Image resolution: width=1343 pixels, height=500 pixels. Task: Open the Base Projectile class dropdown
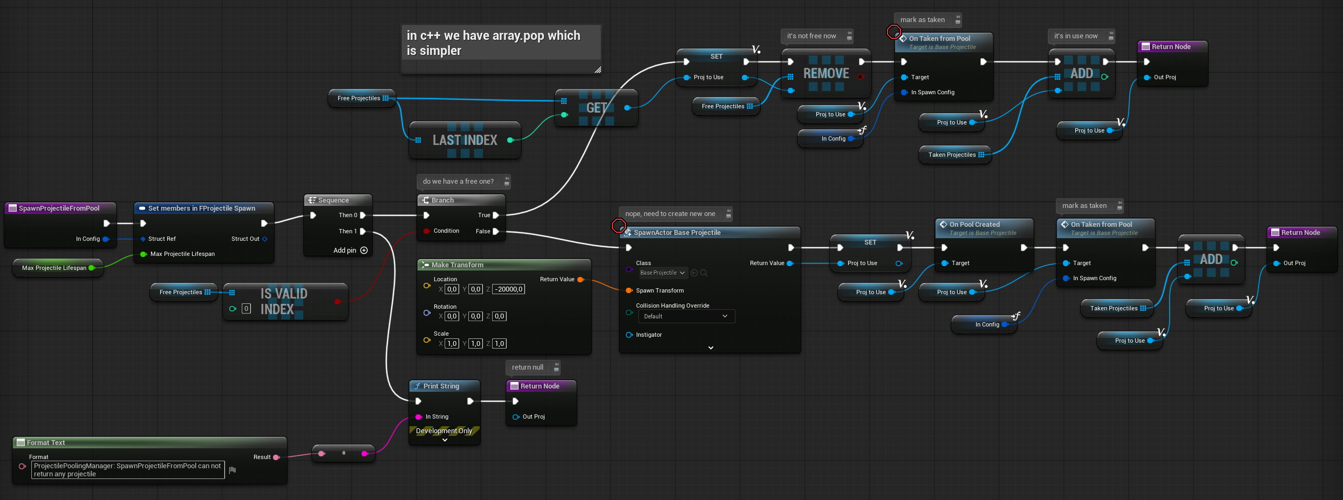point(663,273)
